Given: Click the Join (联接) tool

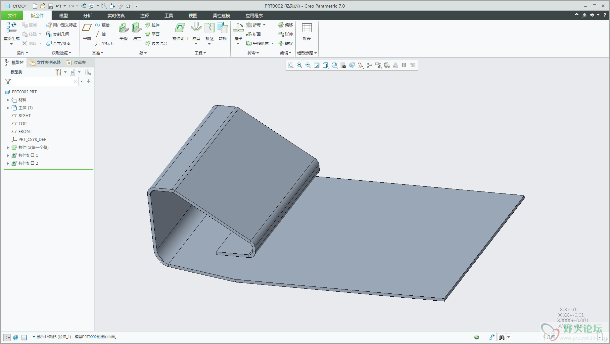Looking at the screenshot, I should (x=286, y=44).
